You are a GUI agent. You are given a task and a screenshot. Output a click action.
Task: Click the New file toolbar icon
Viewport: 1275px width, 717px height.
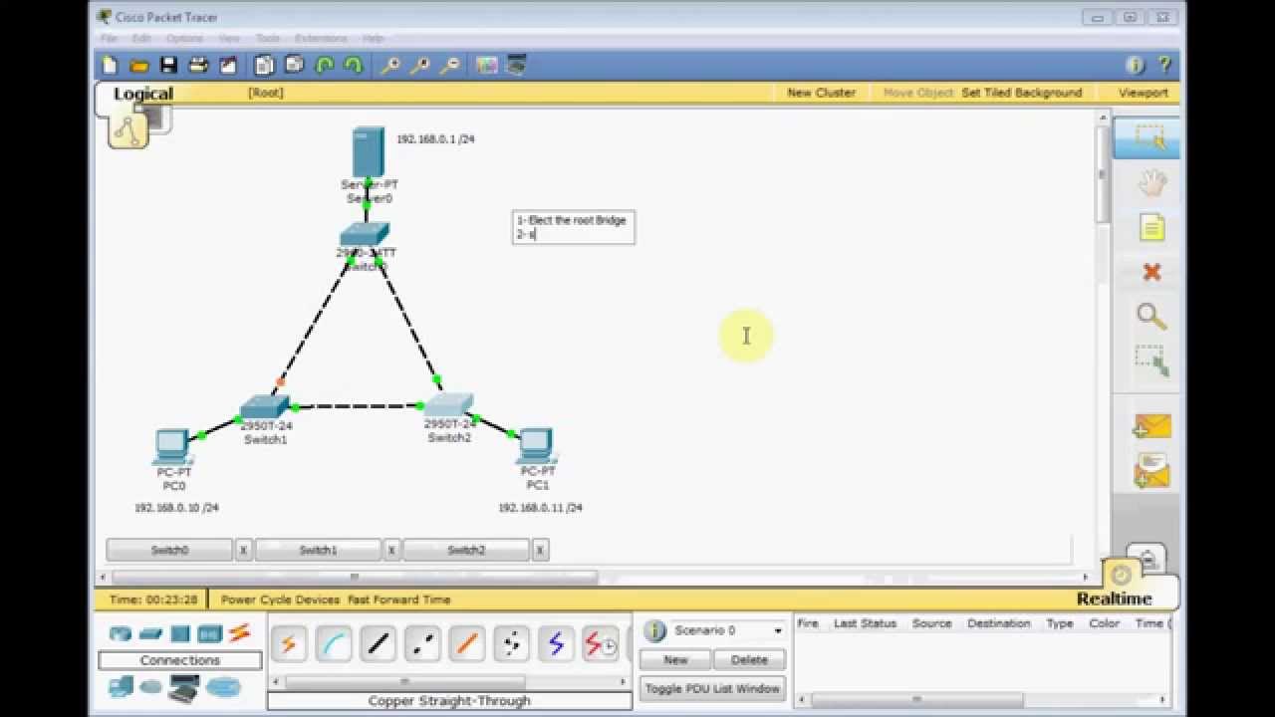click(x=111, y=66)
